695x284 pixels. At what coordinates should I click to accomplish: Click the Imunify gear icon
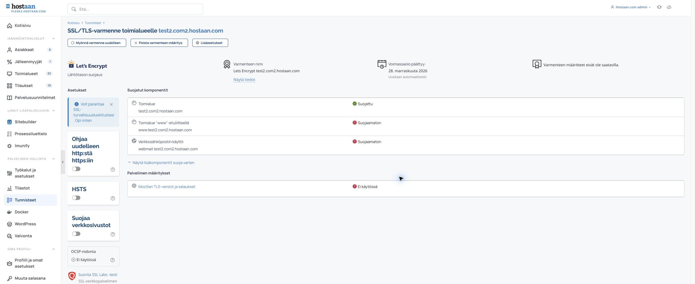pyautogui.click(x=10, y=146)
